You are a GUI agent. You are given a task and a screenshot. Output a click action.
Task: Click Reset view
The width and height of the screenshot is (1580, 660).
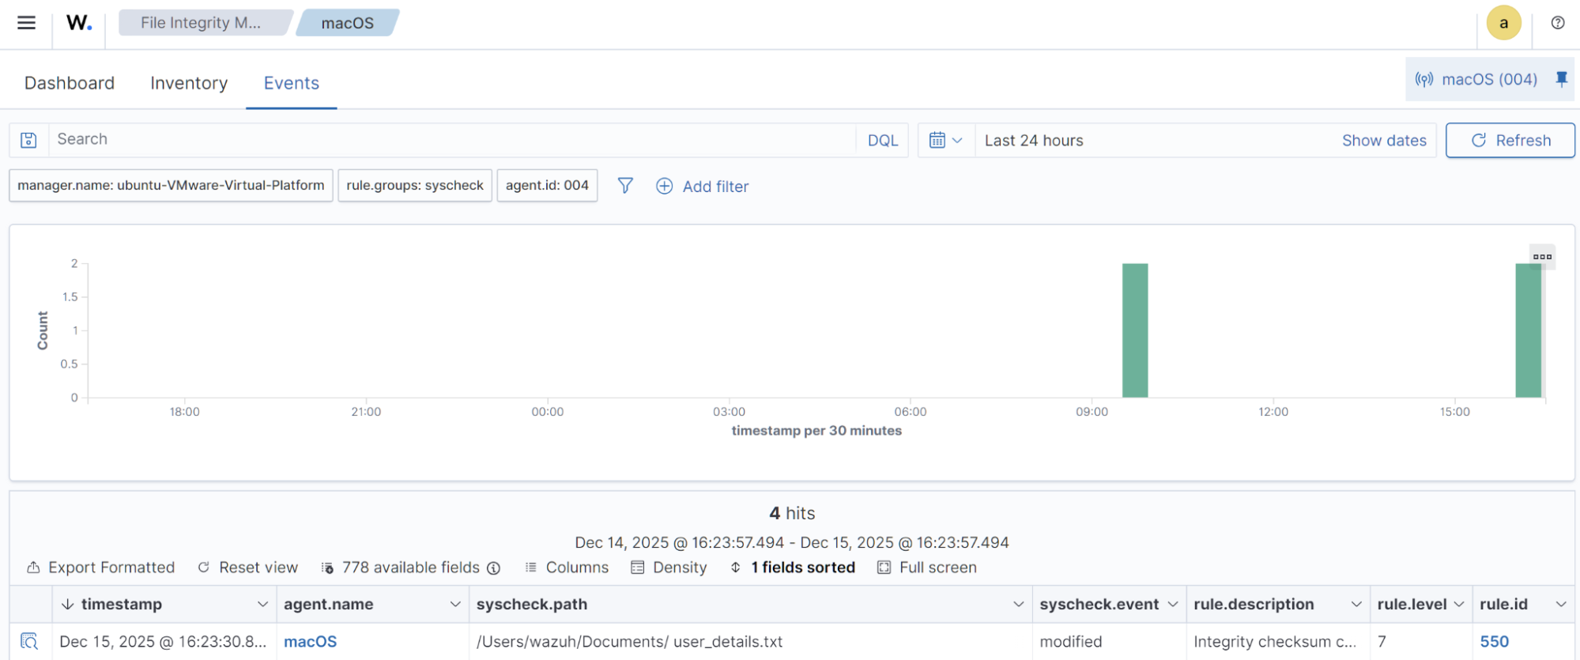pyautogui.click(x=247, y=568)
